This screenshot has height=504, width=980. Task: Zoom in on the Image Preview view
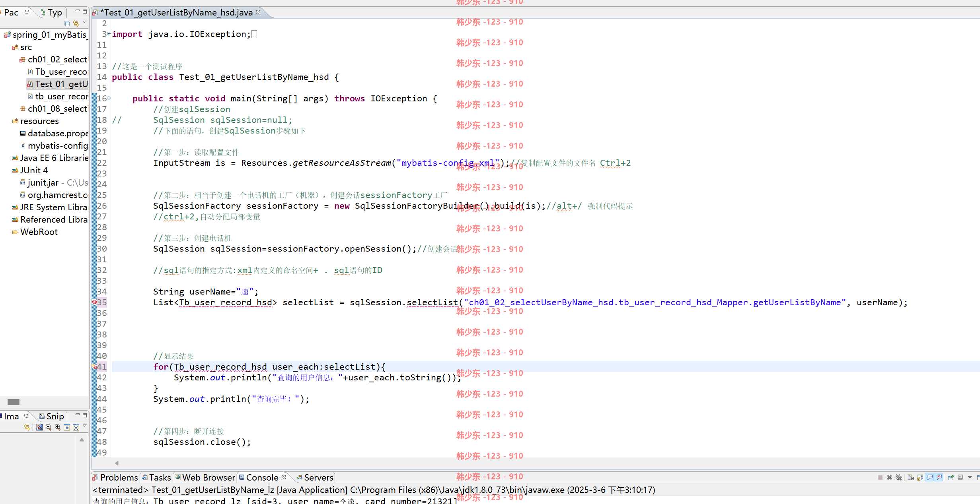coord(58,428)
